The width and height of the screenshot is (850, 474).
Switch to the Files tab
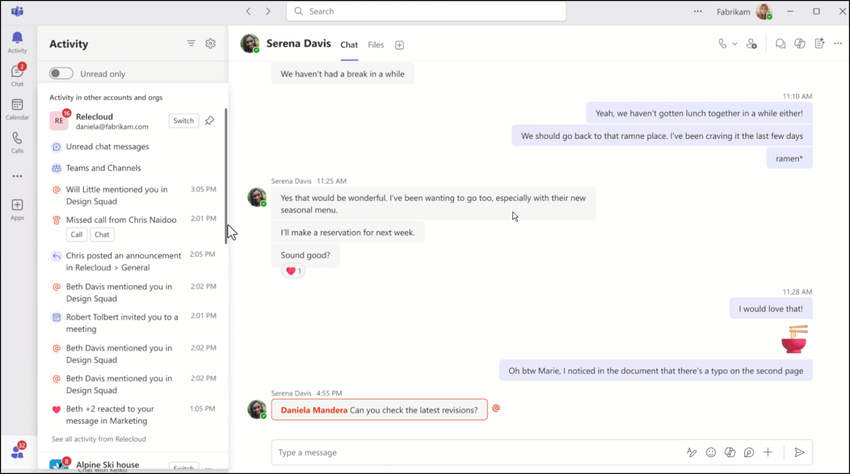tap(376, 45)
